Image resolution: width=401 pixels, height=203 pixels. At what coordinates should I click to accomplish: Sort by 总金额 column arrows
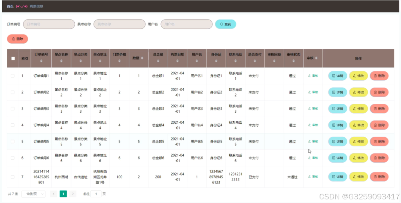click(158, 61)
